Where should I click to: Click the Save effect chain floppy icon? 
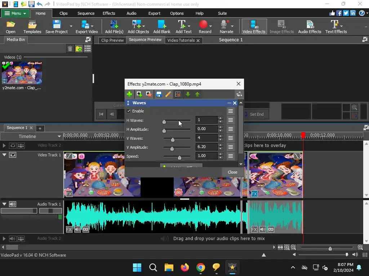[x=159, y=95]
